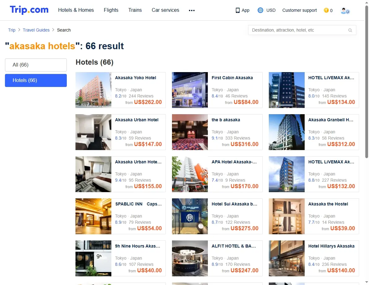Click the 333 Reviews text
Screen dimensions: 369x285
tap(238, 138)
